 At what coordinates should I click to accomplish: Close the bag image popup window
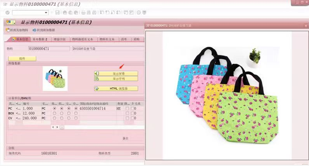(x=306, y=26)
